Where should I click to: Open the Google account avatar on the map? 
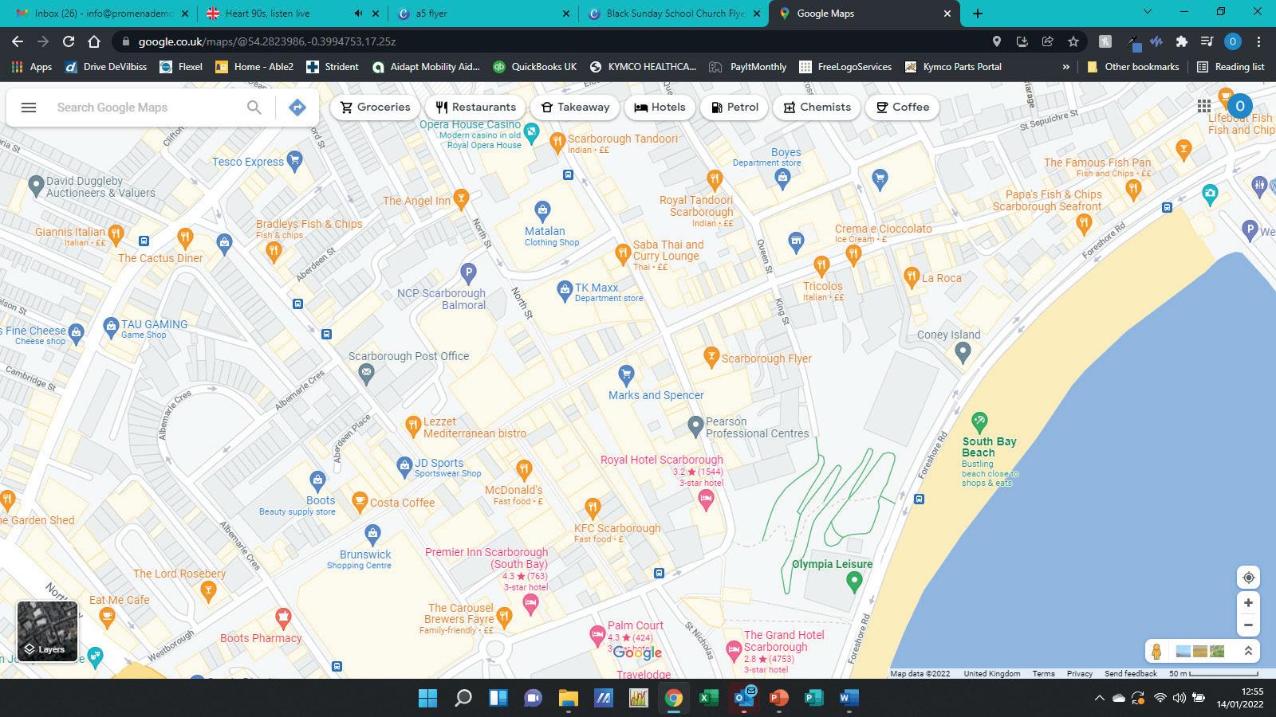click(1239, 106)
